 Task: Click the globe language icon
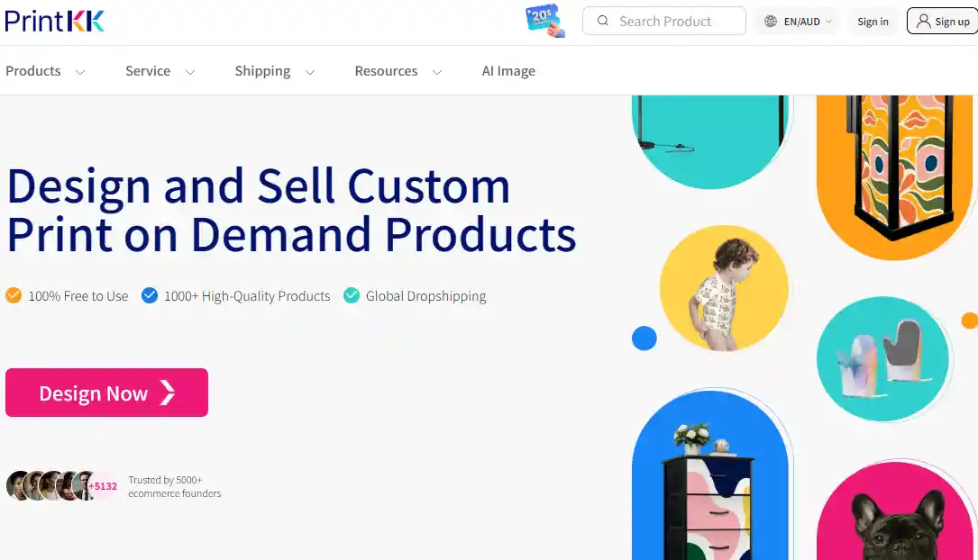[771, 22]
